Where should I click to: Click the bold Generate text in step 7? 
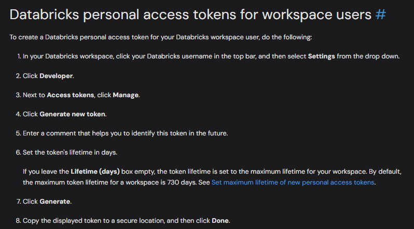point(55,202)
